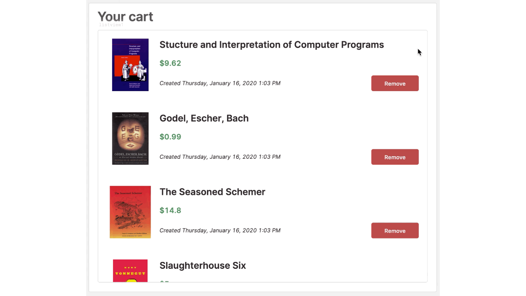Image resolution: width=526 pixels, height=296 pixels.
Task: Remove The Seasoned Schemer from cart
Action: 395,230
